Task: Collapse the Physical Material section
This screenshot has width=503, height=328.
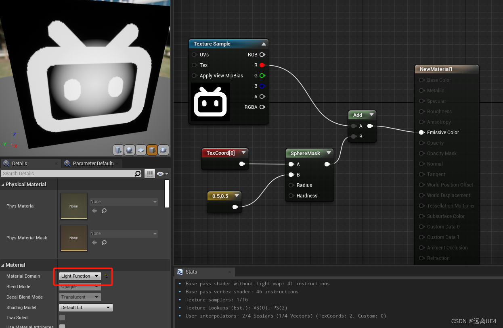Action: [x=3, y=185]
